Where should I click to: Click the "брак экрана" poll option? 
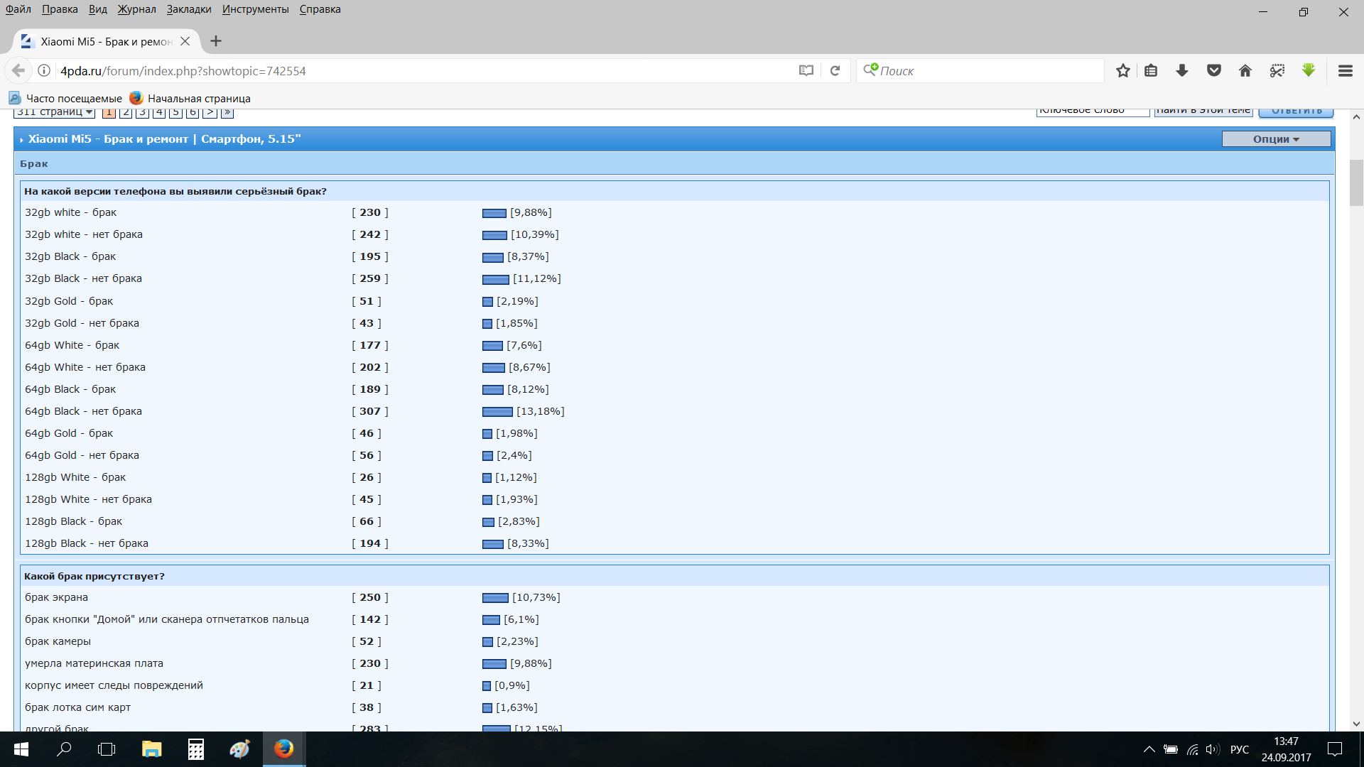(57, 597)
